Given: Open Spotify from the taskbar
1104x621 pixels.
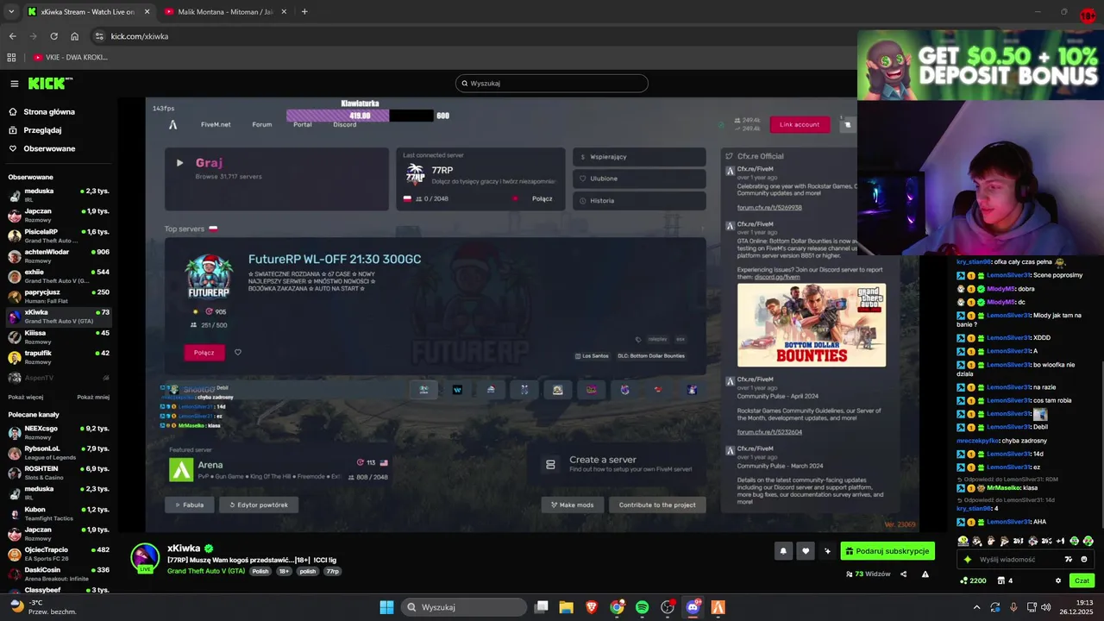Looking at the screenshot, I should [642, 607].
